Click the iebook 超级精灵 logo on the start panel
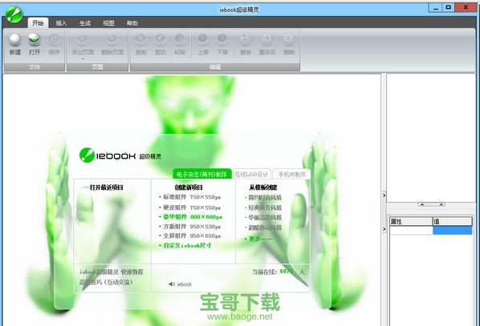Image resolution: width=480 pixels, height=326 pixels. (x=120, y=155)
